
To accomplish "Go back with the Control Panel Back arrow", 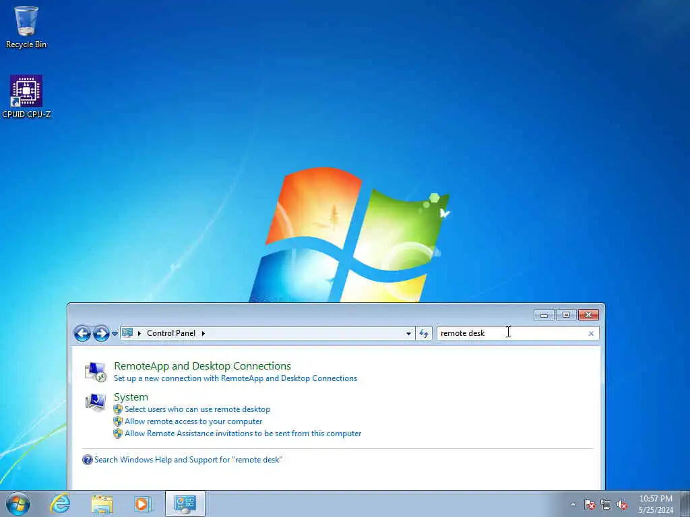I will click(x=82, y=333).
